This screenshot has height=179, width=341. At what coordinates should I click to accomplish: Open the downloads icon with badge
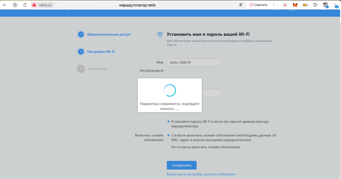tap(336, 5)
